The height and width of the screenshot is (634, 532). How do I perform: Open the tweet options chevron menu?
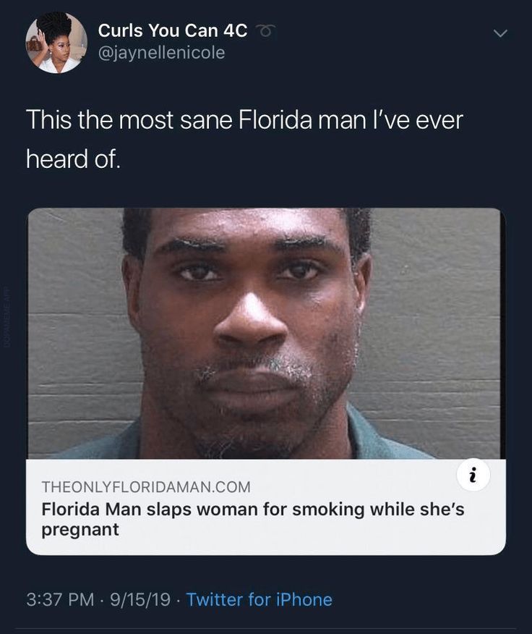pos(500,33)
